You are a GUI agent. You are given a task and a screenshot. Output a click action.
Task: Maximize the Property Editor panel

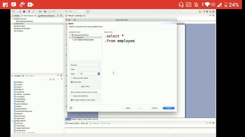click(213, 123)
